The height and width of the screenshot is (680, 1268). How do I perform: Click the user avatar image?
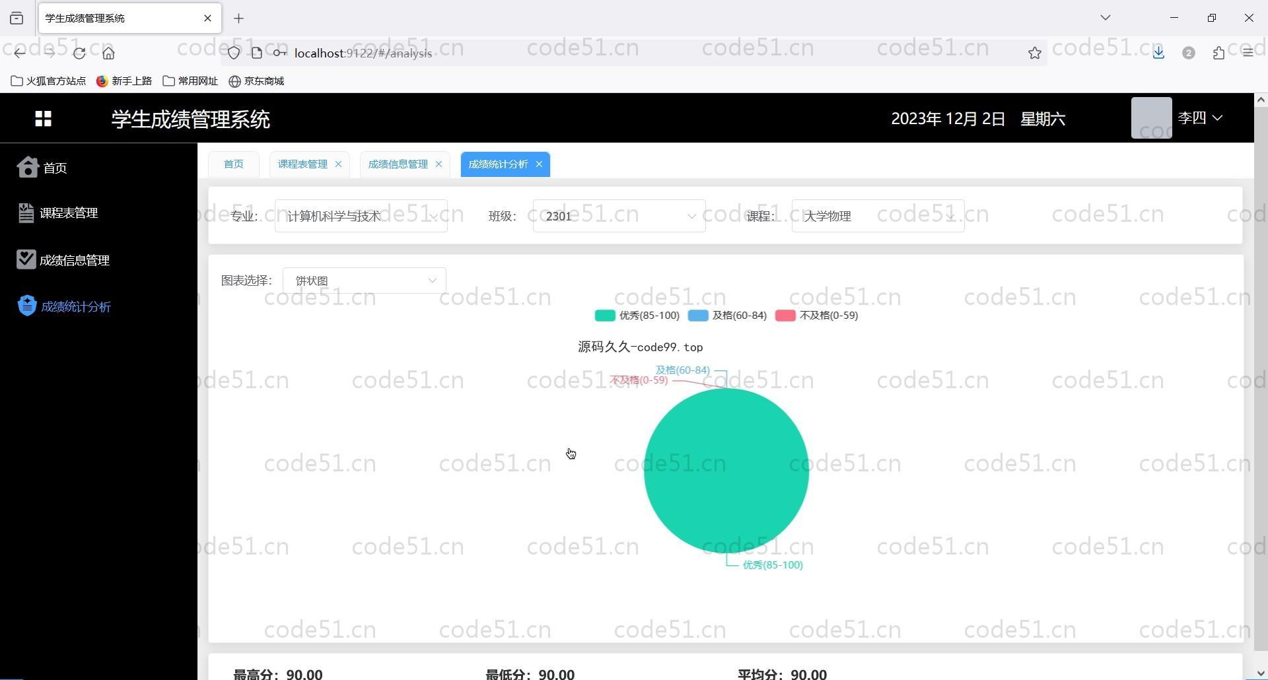1151,118
